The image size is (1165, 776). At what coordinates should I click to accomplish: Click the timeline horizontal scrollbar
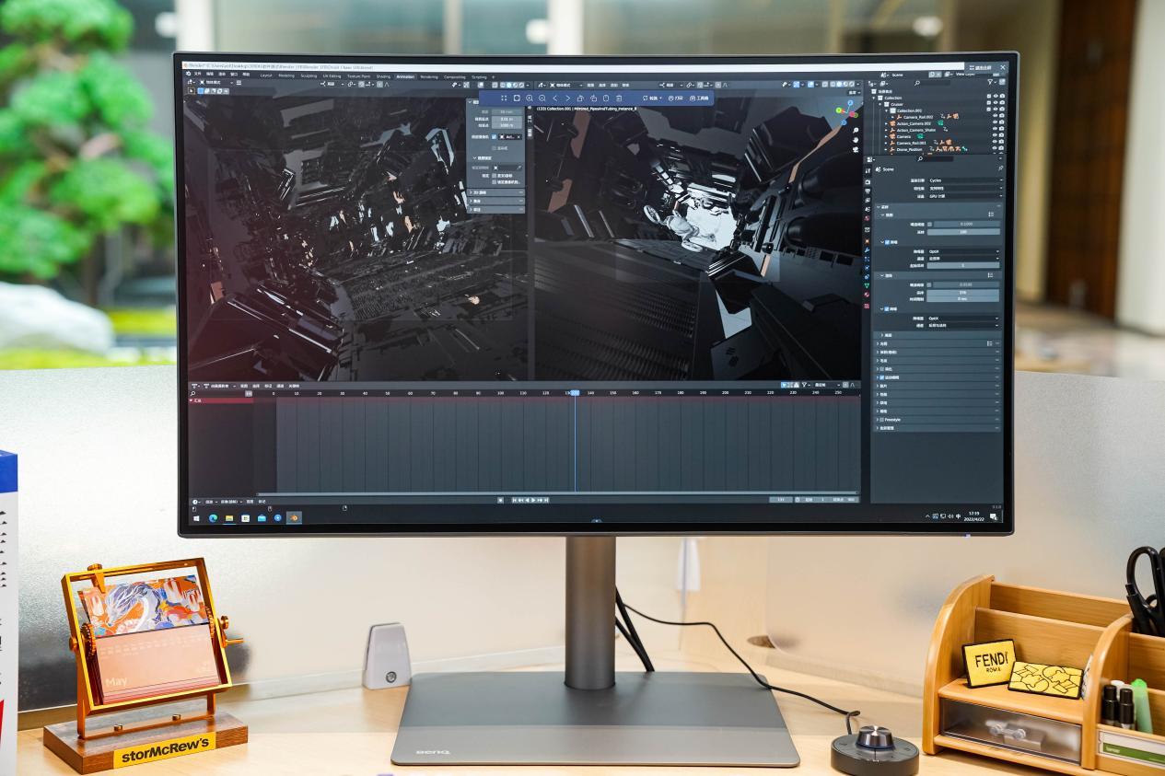tap(559, 493)
